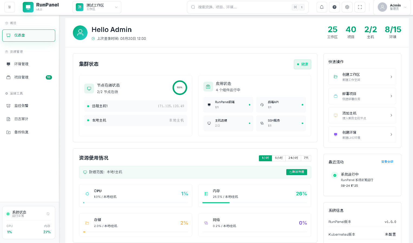Click the 本地主机 node row
This screenshot has width=413, height=243.
point(135,120)
